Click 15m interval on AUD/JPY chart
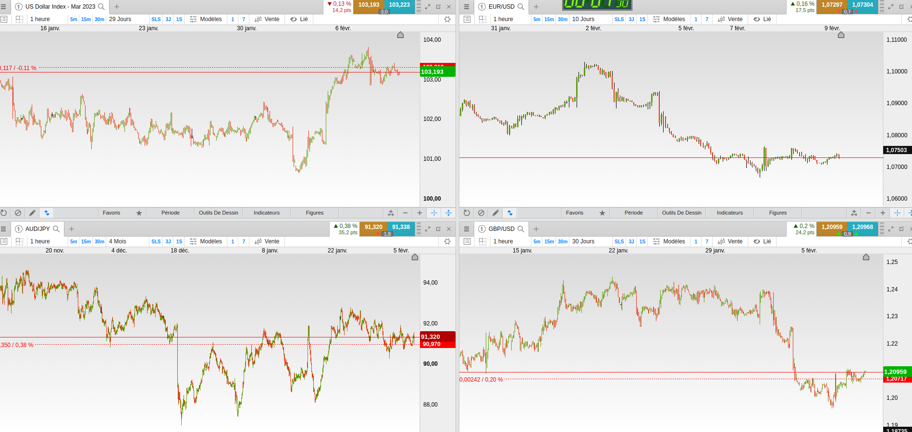Image resolution: width=912 pixels, height=432 pixels. pos(86,241)
